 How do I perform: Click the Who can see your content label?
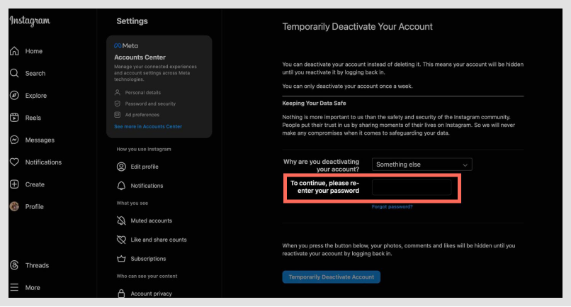pyautogui.click(x=147, y=276)
